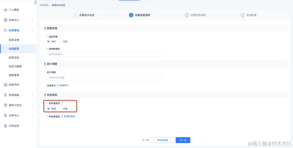
Task: Click the plus icon before 新增条件
Action: [x=58, y=85]
